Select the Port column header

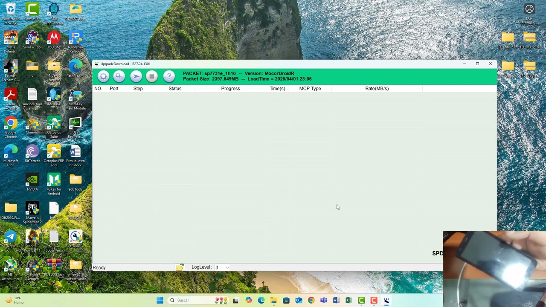pos(114,88)
